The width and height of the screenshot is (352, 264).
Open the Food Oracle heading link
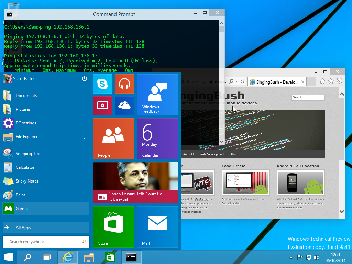pyautogui.click(x=233, y=166)
